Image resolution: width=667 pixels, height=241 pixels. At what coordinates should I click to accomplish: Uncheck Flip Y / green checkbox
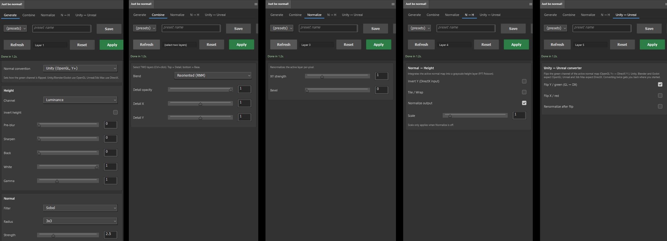point(660,84)
